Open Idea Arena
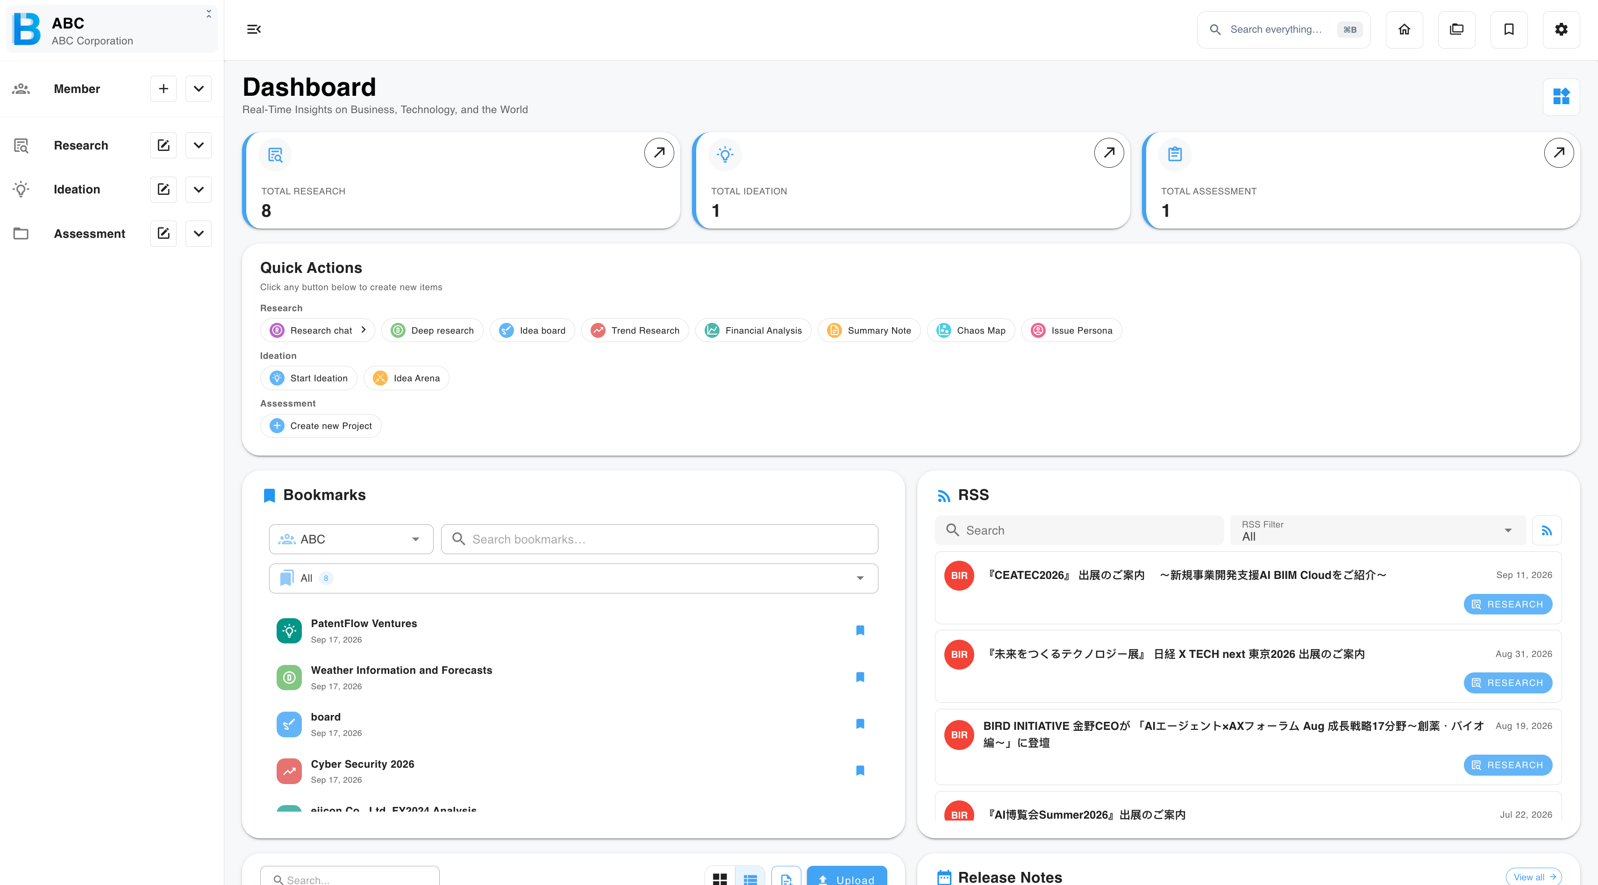Viewport: 1598px width, 885px height. pyautogui.click(x=407, y=378)
